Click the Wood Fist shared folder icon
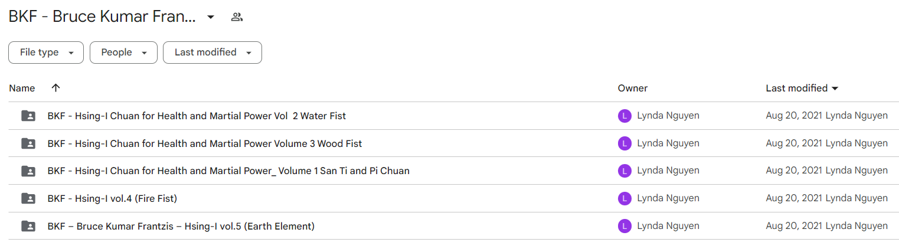This screenshot has height=252, width=899. click(28, 143)
